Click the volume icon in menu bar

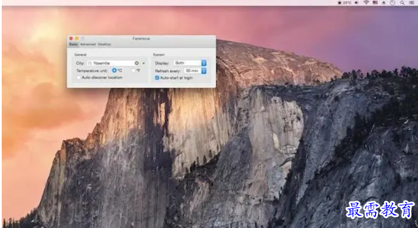pos(356,3)
